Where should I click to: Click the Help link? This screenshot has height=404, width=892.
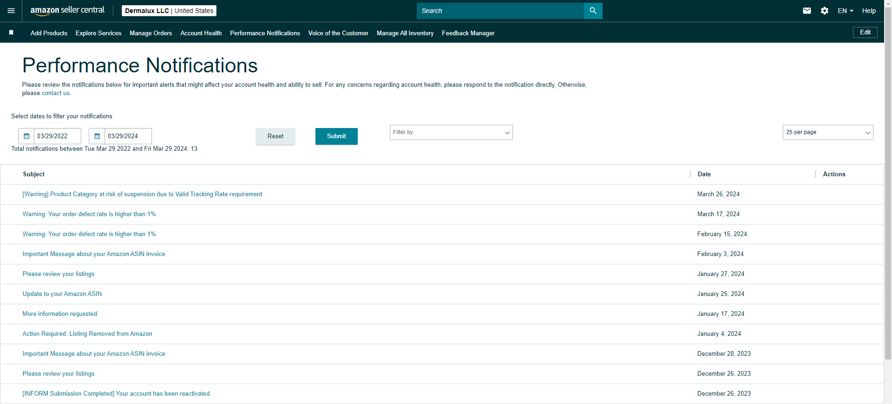[x=869, y=11]
